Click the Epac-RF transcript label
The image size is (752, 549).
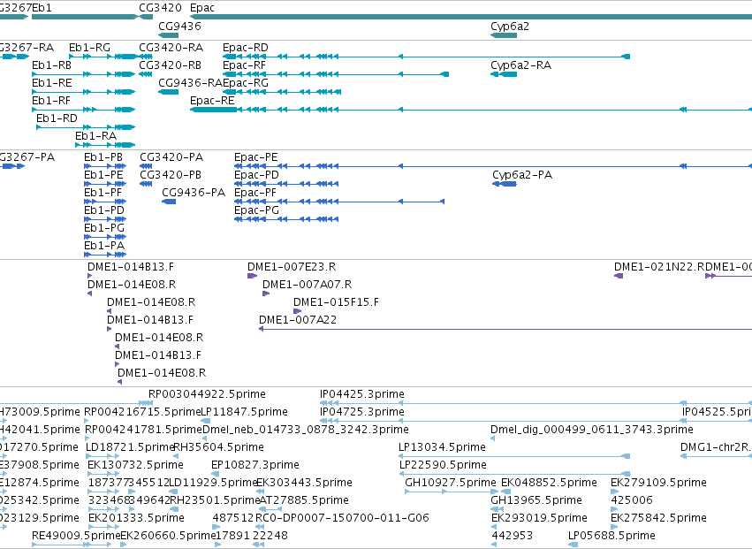click(x=244, y=65)
